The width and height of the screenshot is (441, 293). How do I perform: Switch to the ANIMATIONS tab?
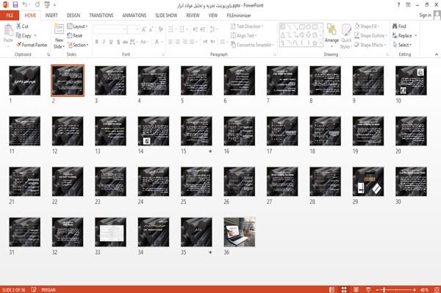pos(135,15)
